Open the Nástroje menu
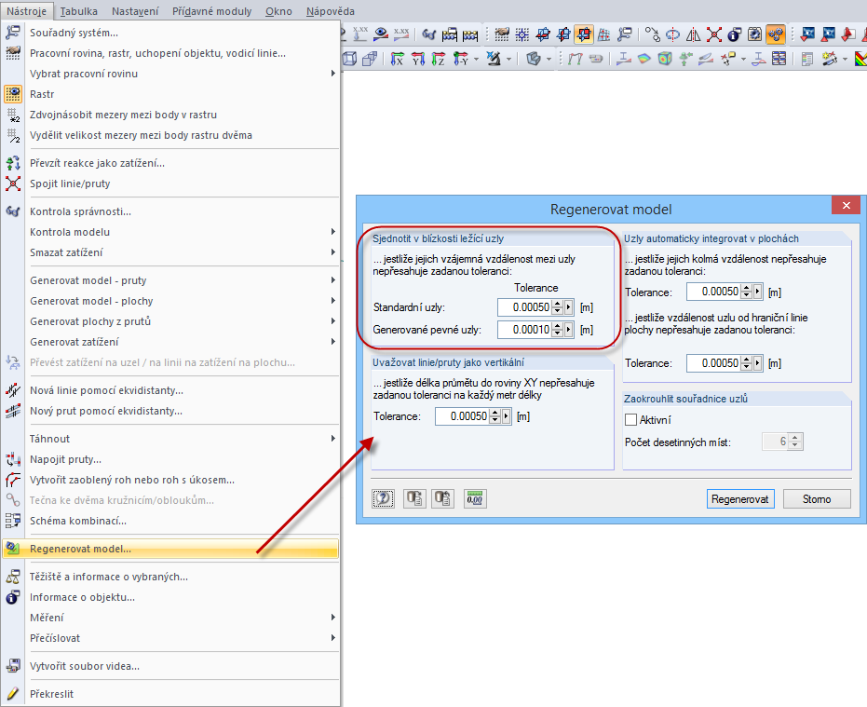The height and width of the screenshot is (707, 867). (26, 11)
